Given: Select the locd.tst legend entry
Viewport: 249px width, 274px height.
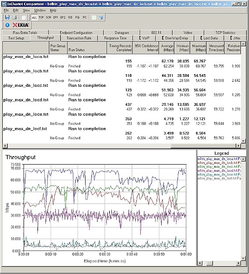Looking at the screenshot, I should pos(219,170).
